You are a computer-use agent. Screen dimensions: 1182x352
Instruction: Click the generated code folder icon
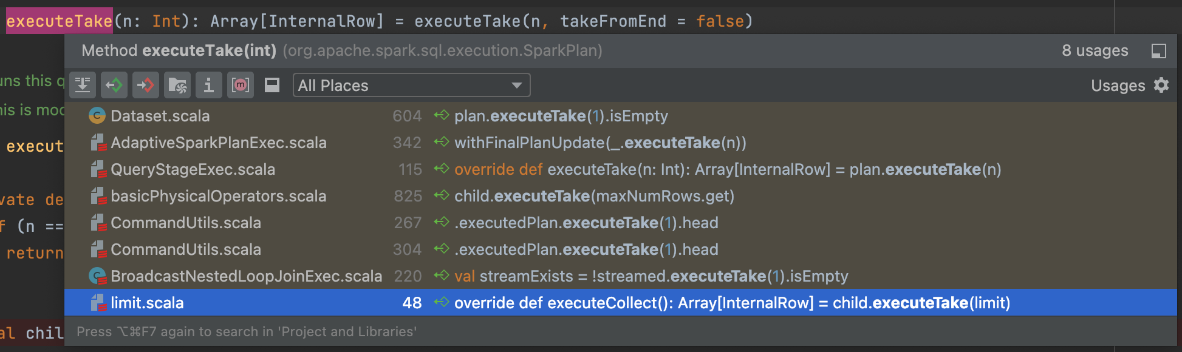(x=177, y=86)
